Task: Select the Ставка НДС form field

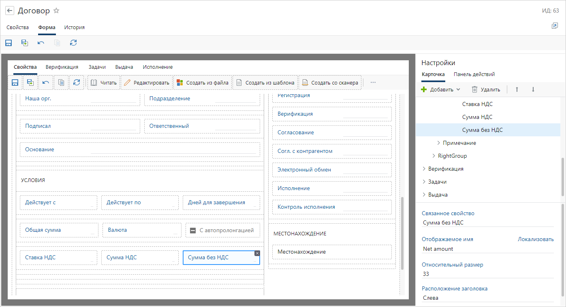Action: [x=58, y=258]
